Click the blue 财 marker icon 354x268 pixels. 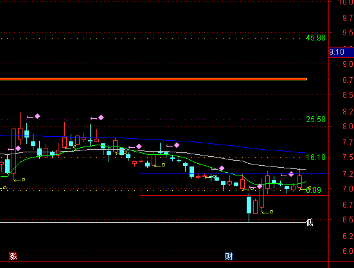229,256
